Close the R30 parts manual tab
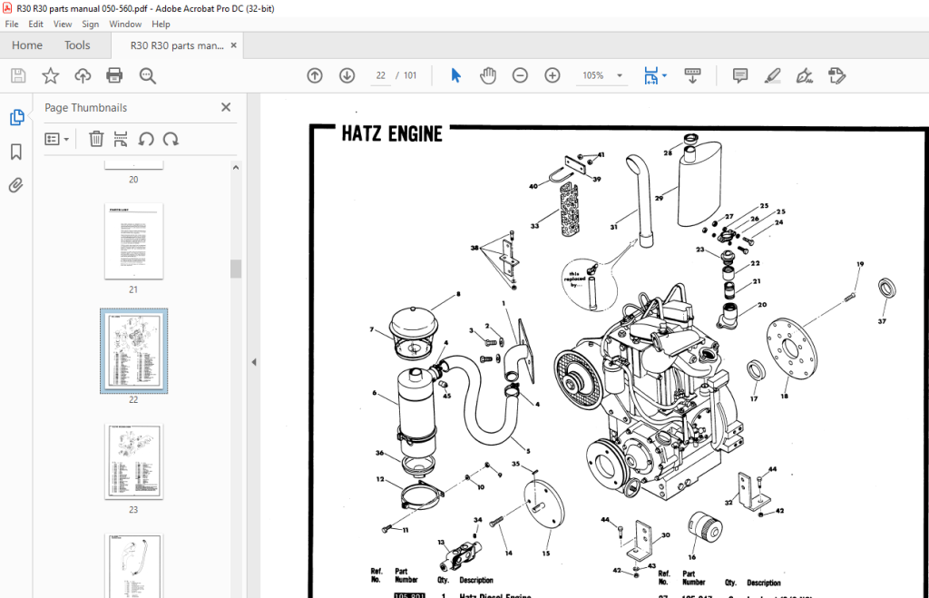This screenshot has width=929, height=598. (x=233, y=45)
